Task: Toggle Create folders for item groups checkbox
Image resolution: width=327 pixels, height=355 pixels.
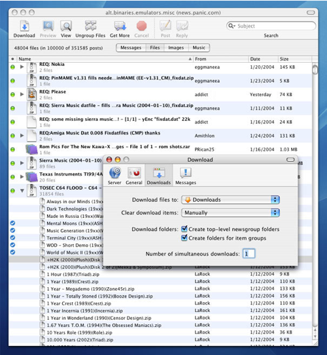Action: click(x=184, y=238)
